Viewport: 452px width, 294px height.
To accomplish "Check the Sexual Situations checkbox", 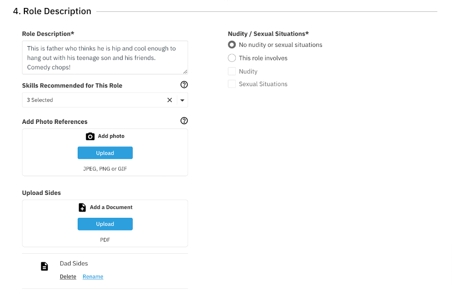I will (232, 84).
